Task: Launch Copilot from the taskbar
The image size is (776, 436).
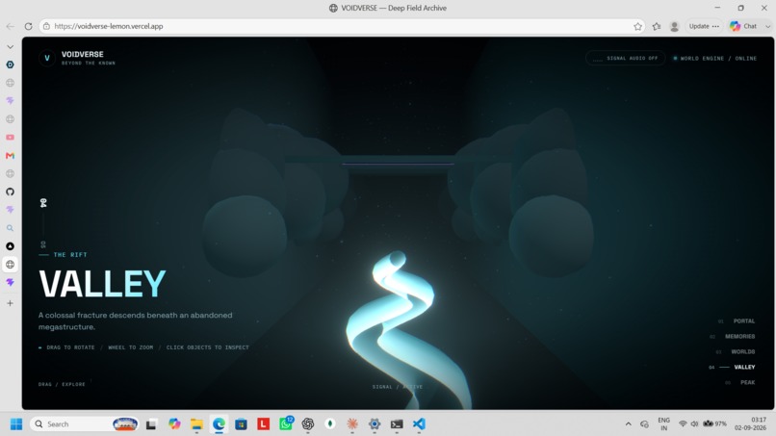Action: coord(174,424)
